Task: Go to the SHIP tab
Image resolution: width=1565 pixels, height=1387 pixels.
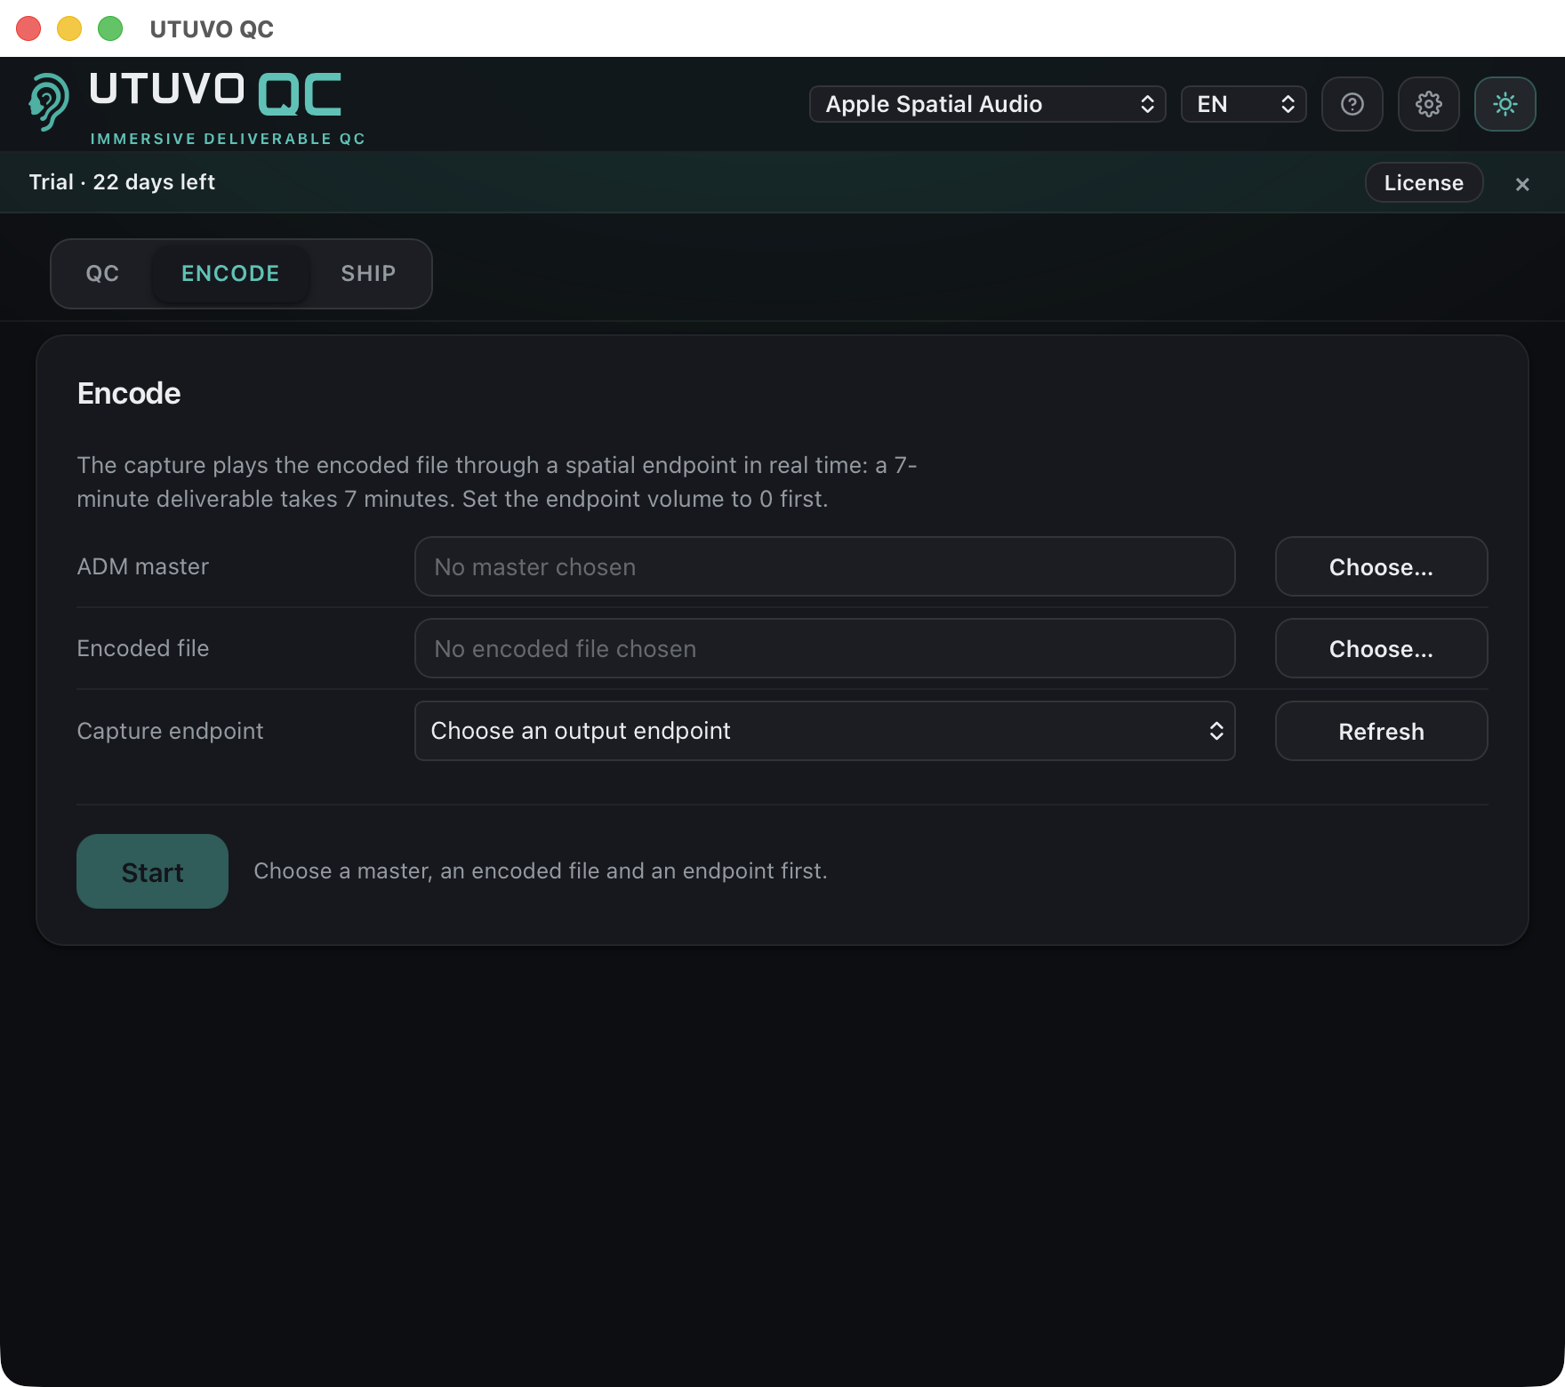Action: tap(368, 274)
